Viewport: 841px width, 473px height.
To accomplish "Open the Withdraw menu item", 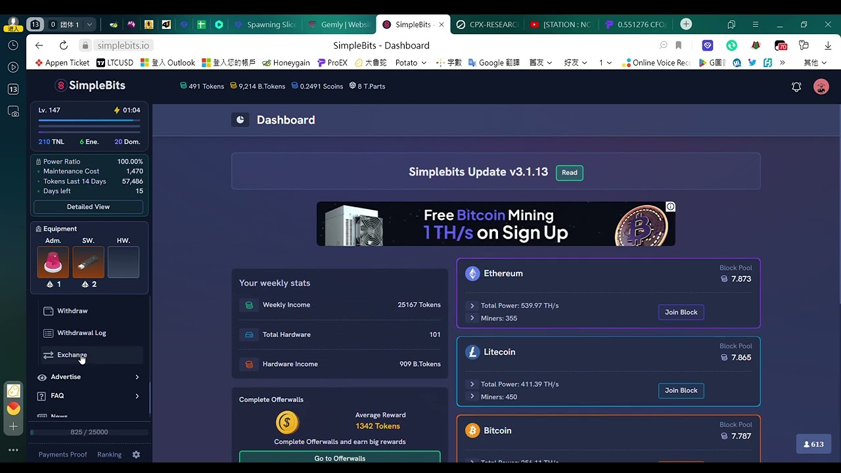I will click(x=91, y=311).
